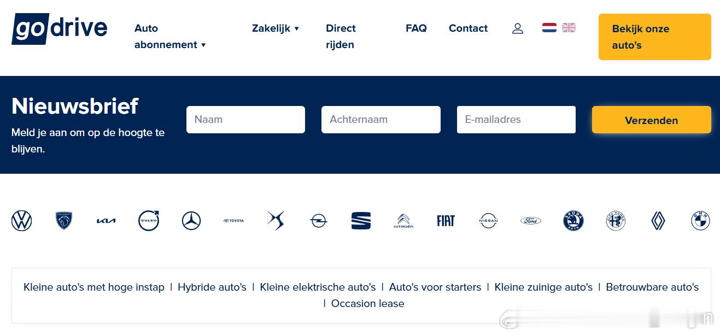The image size is (720, 336).
Task: Select the Toyota brand logo
Action: pyautogui.click(x=234, y=221)
